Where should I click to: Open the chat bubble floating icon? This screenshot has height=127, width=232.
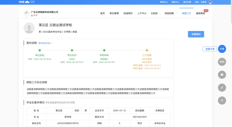click(x=222, y=75)
